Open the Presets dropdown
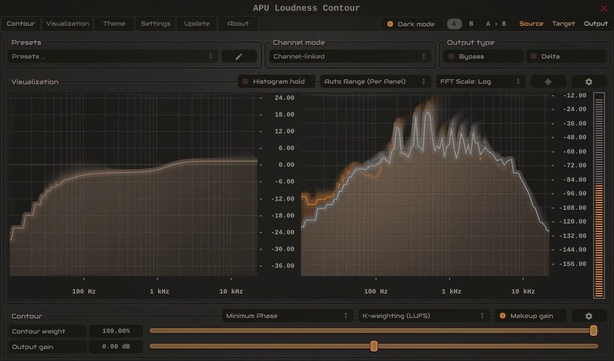The width and height of the screenshot is (614, 361). 113,57
